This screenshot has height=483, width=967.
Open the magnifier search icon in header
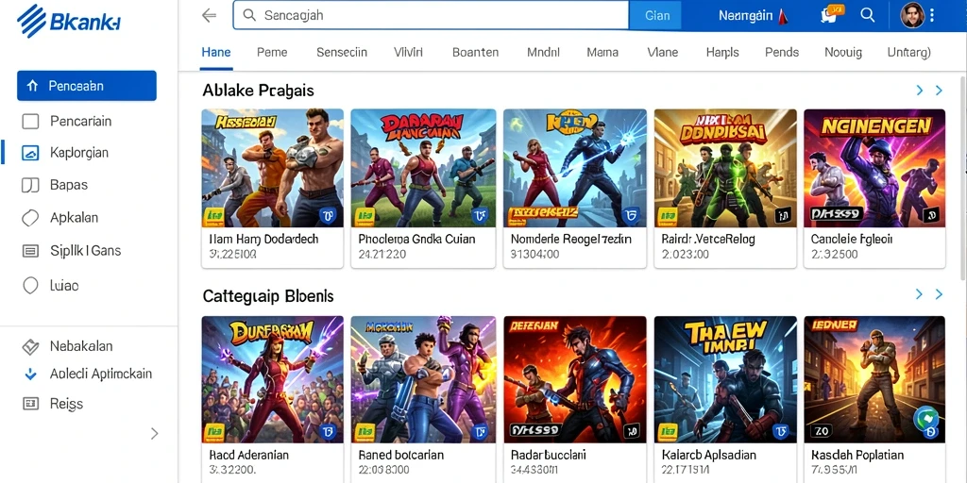point(868,15)
